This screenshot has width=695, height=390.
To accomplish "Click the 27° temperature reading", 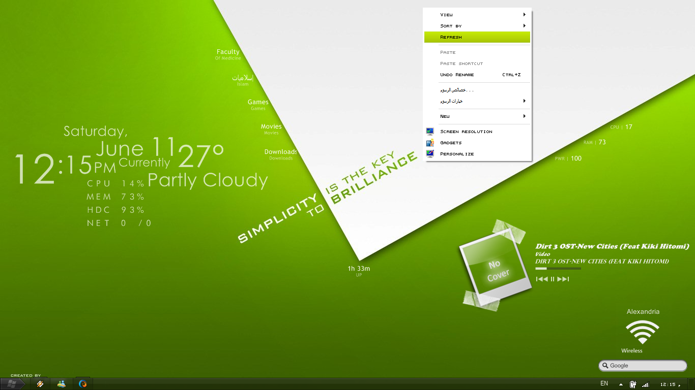I will tap(201, 156).
